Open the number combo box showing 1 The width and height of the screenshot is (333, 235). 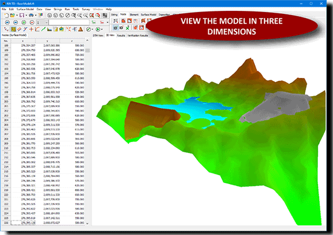tap(42, 22)
